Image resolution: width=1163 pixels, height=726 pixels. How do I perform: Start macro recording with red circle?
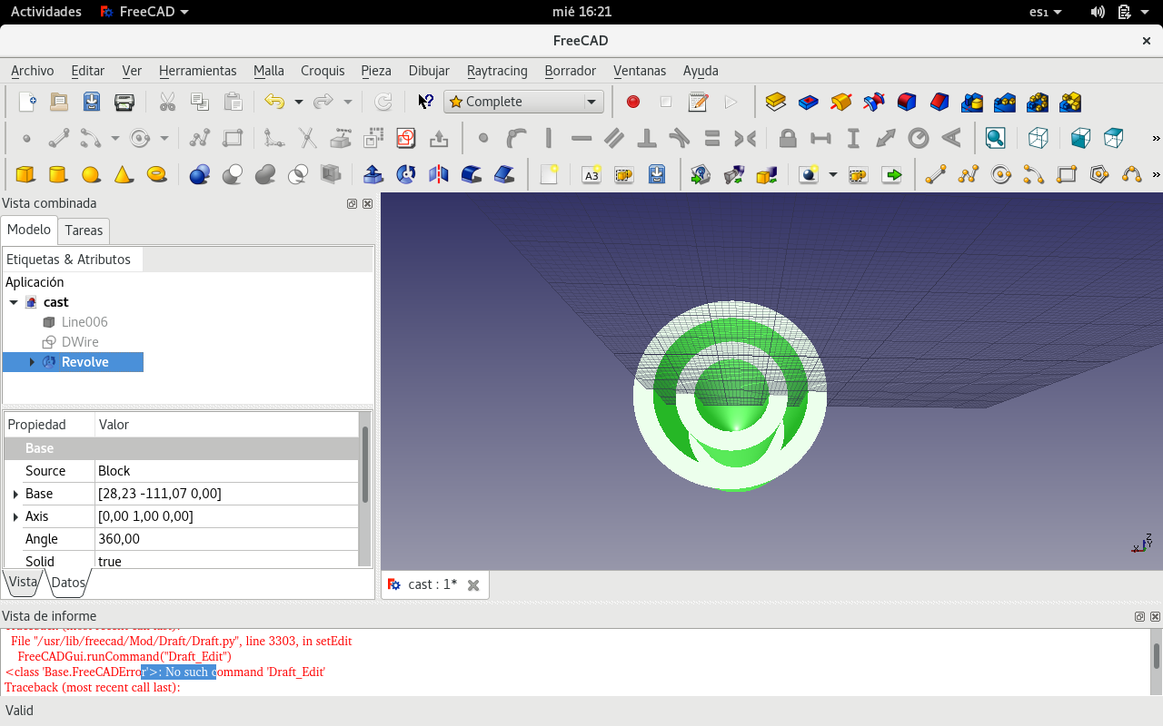tap(633, 102)
